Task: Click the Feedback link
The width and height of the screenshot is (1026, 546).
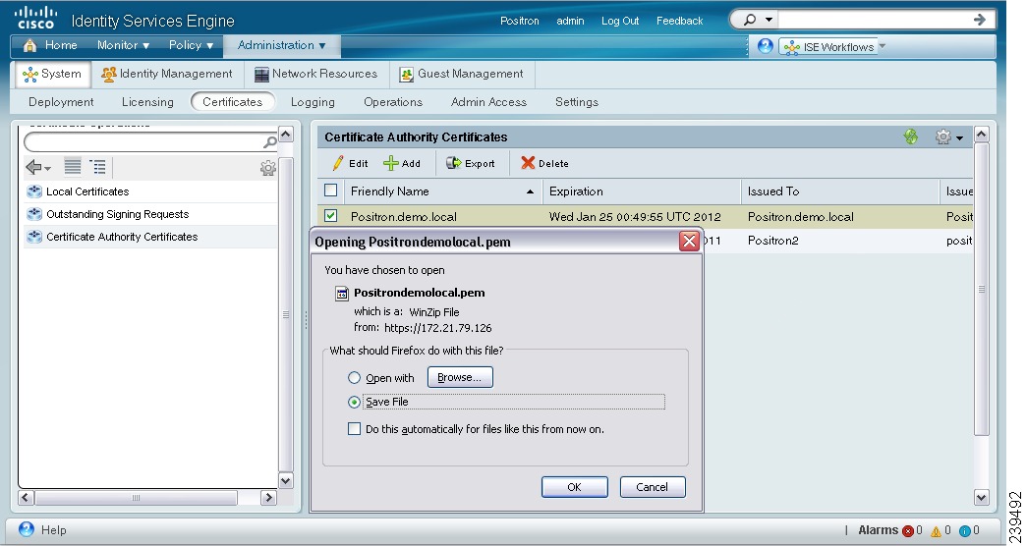Action: click(x=679, y=21)
